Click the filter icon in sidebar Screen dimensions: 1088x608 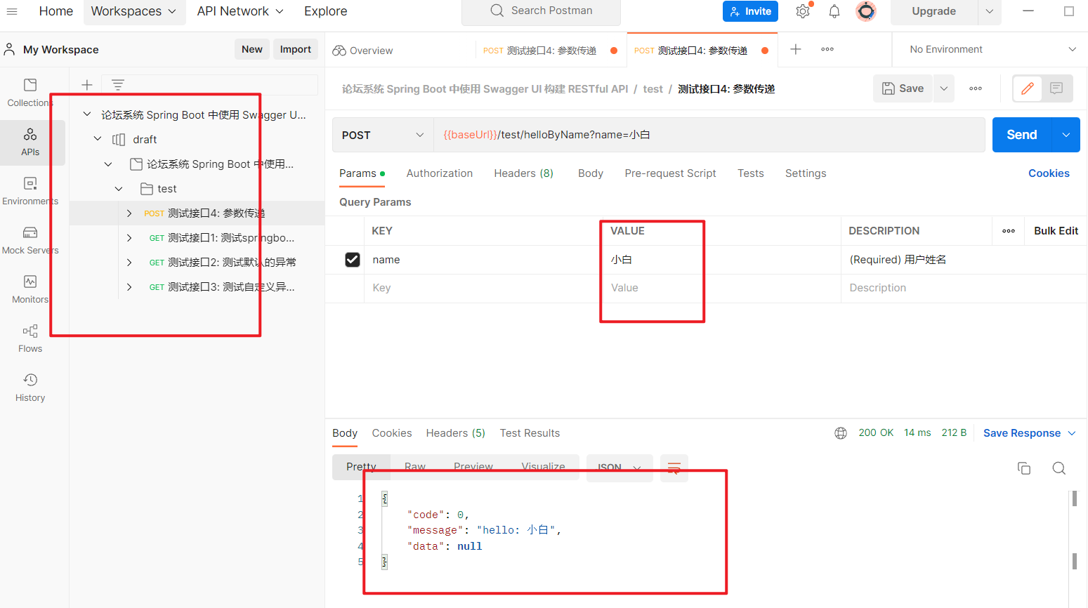pos(118,85)
